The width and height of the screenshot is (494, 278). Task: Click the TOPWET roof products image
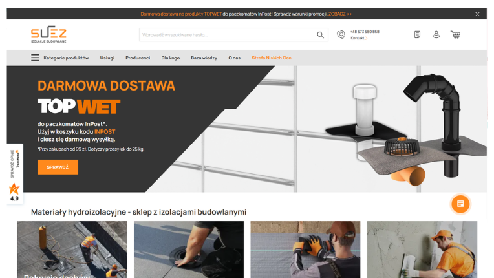407,130
